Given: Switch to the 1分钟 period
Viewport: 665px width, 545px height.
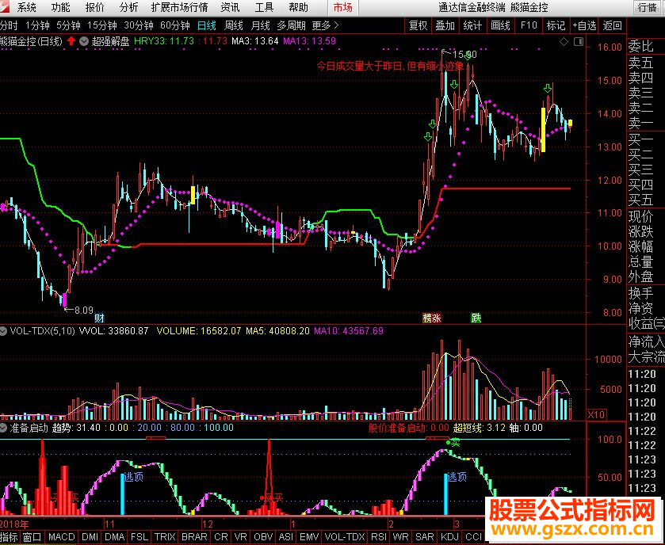Looking at the screenshot, I should coord(37,26).
